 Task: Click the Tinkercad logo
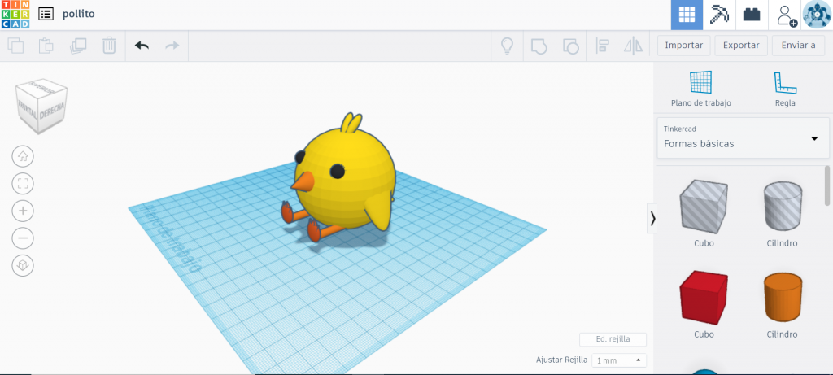point(15,15)
